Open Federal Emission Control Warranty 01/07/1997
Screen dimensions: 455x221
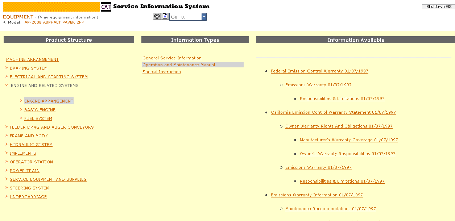pos(319,71)
